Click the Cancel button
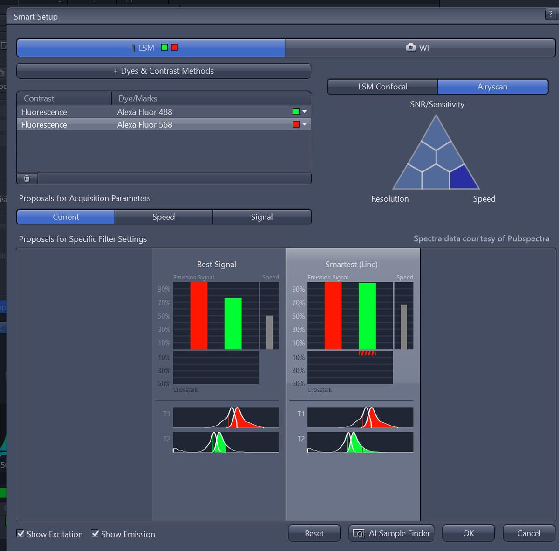 529,533
